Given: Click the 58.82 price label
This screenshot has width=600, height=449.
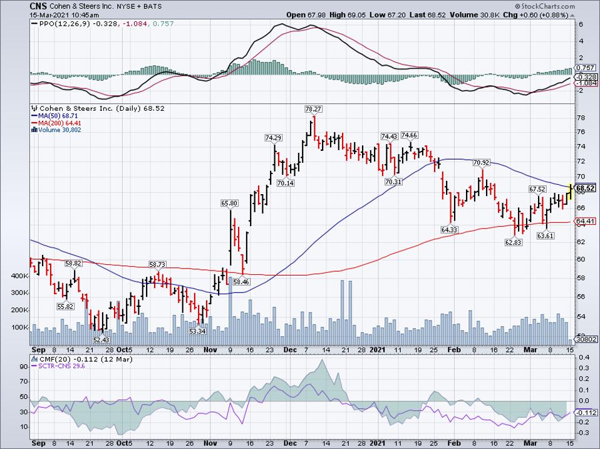Looking at the screenshot, I should click(x=73, y=263).
